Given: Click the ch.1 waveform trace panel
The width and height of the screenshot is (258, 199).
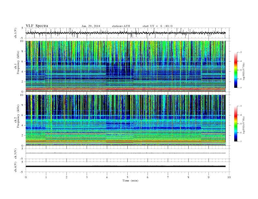Looking at the screenshot, I should point(128,33).
